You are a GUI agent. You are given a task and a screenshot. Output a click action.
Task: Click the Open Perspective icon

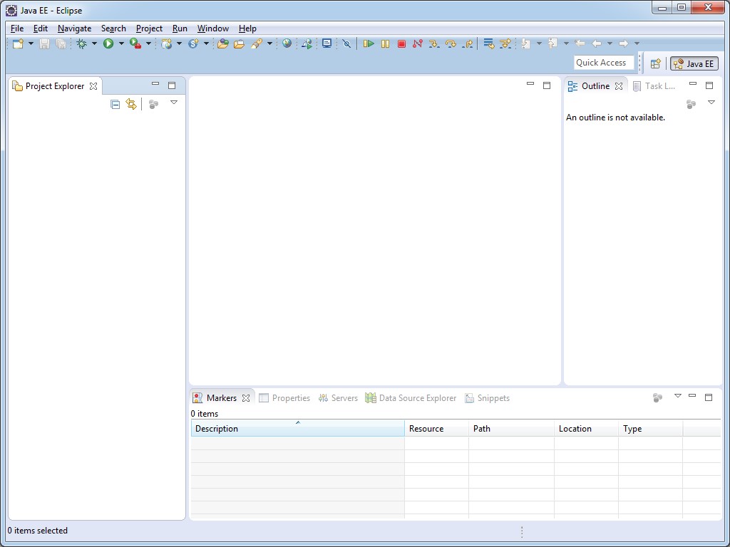(x=656, y=63)
